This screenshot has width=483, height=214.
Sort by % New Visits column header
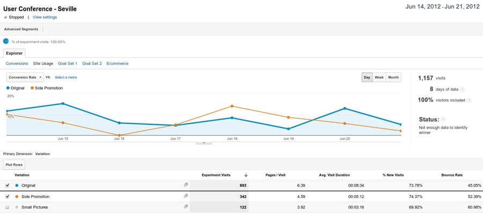393,175
